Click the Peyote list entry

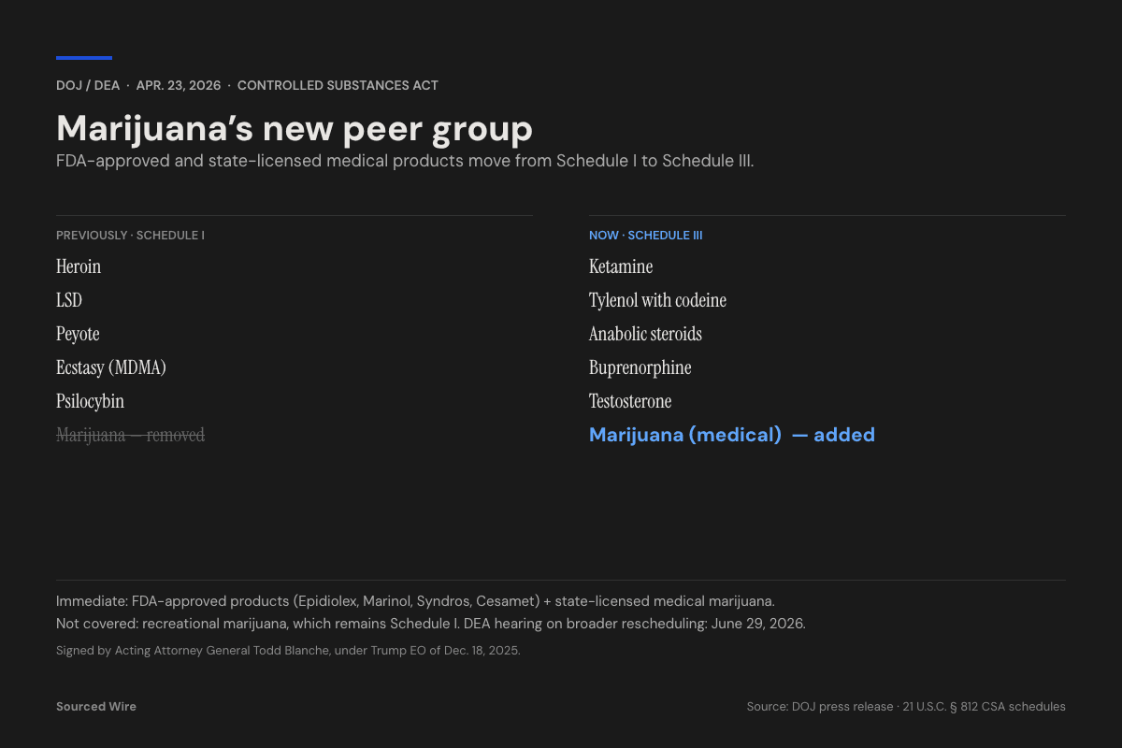pyautogui.click(x=78, y=334)
